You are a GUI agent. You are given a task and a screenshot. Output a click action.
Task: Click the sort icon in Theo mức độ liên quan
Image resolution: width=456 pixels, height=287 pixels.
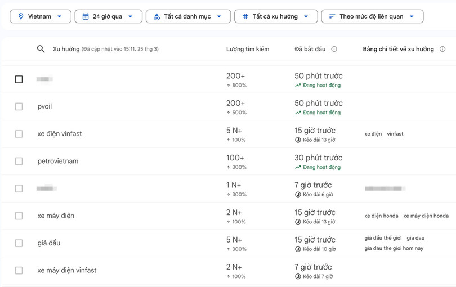pos(332,16)
